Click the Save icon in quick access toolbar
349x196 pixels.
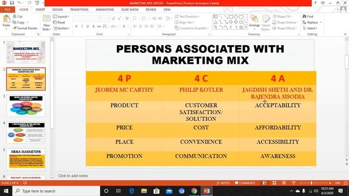pos(12,3)
